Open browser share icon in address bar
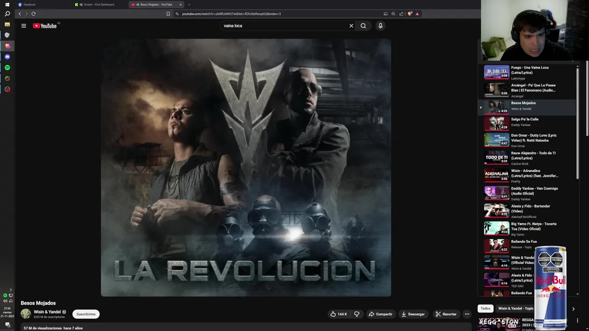The width and height of the screenshot is (589, 331). (401, 14)
